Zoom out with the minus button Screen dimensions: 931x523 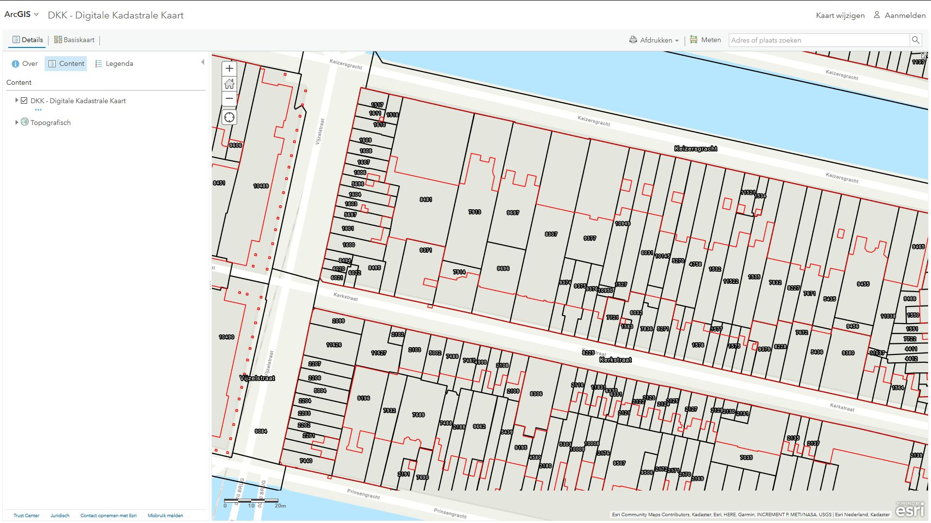click(229, 98)
